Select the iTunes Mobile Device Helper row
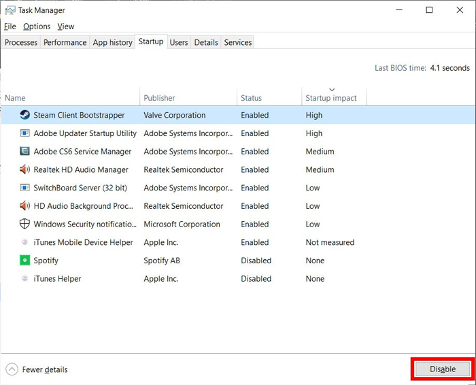This screenshot has height=385, width=476. (238, 242)
